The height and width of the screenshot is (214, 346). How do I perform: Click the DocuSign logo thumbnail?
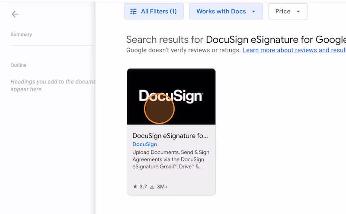tap(171, 97)
